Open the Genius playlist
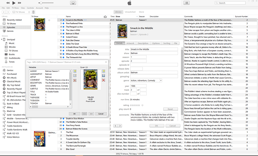 [x=10, y=70]
